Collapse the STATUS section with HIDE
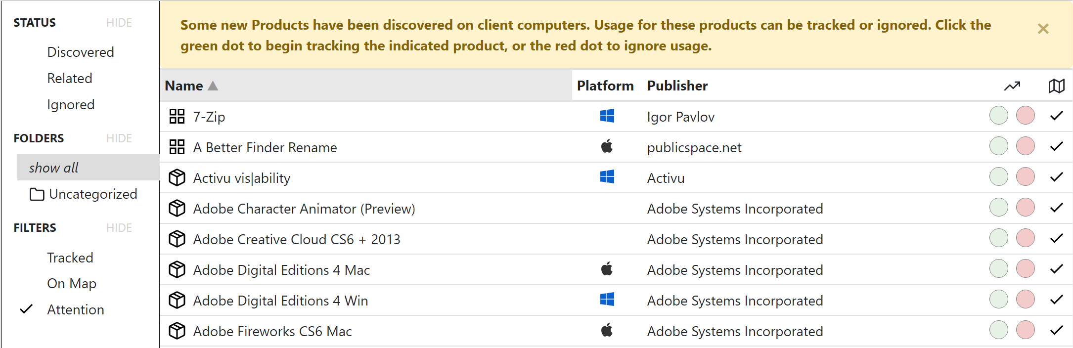Screen dimensions: 1073x348 119,23
